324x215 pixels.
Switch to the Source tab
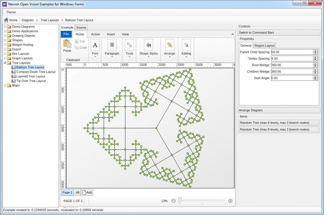81,27
